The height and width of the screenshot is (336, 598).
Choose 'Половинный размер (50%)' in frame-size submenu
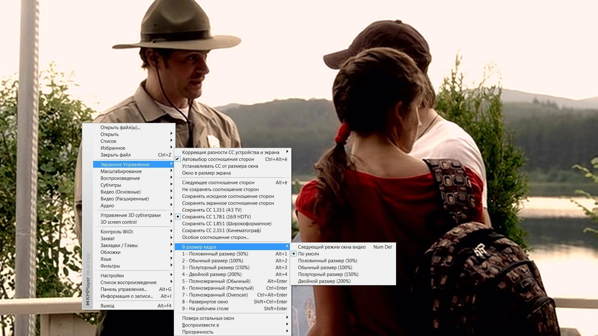click(x=343, y=260)
